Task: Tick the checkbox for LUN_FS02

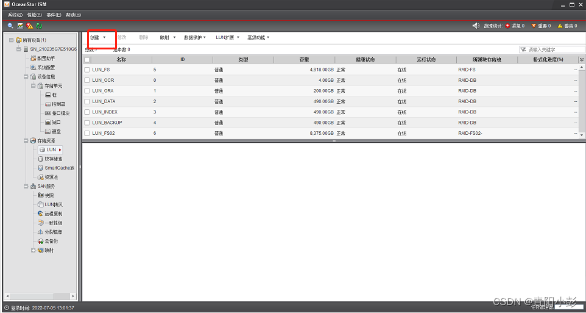Action: (x=86, y=133)
